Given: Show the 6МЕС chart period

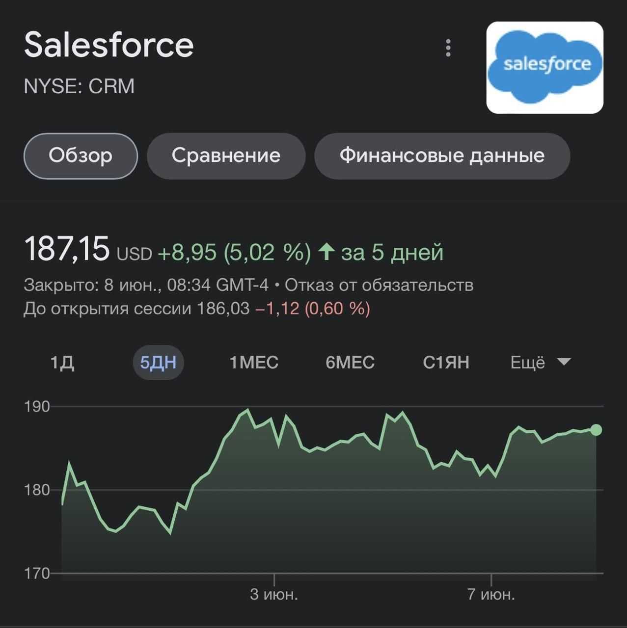Looking at the screenshot, I should click(350, 363).
